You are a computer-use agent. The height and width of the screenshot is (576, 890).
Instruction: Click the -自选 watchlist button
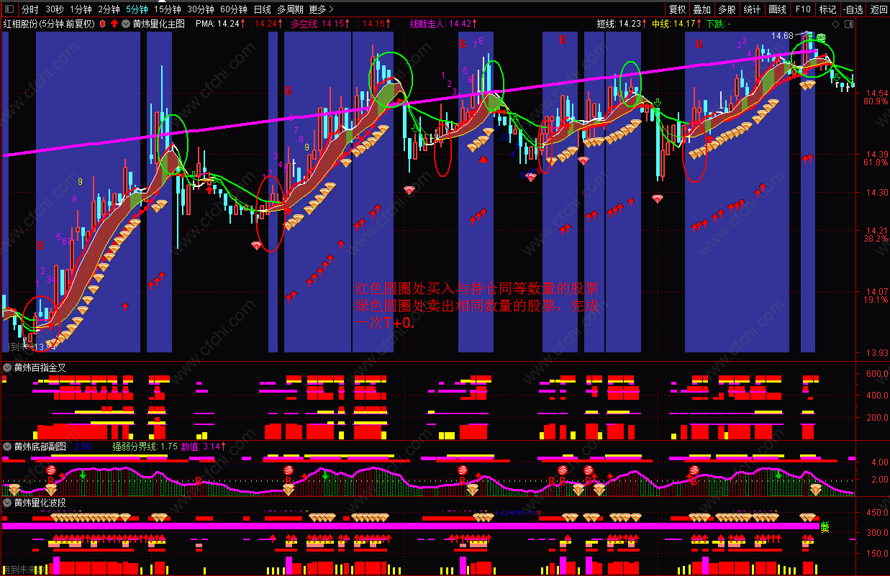(853, 10)
